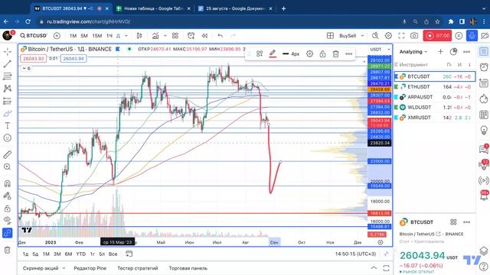The width and height of the screenshot is (490, 275).
Task: Switch to 5M timeframe
Action: tap(84, 36)
